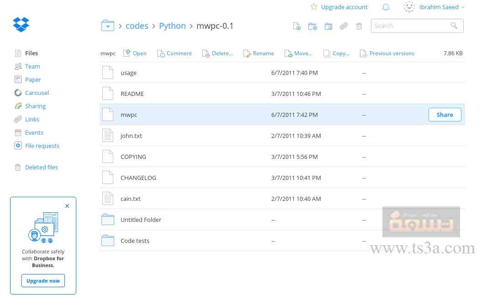Viewport: 487px width, 305px height.
Task: Click the trash icon in top toolbar
Action: coord(359,26)
